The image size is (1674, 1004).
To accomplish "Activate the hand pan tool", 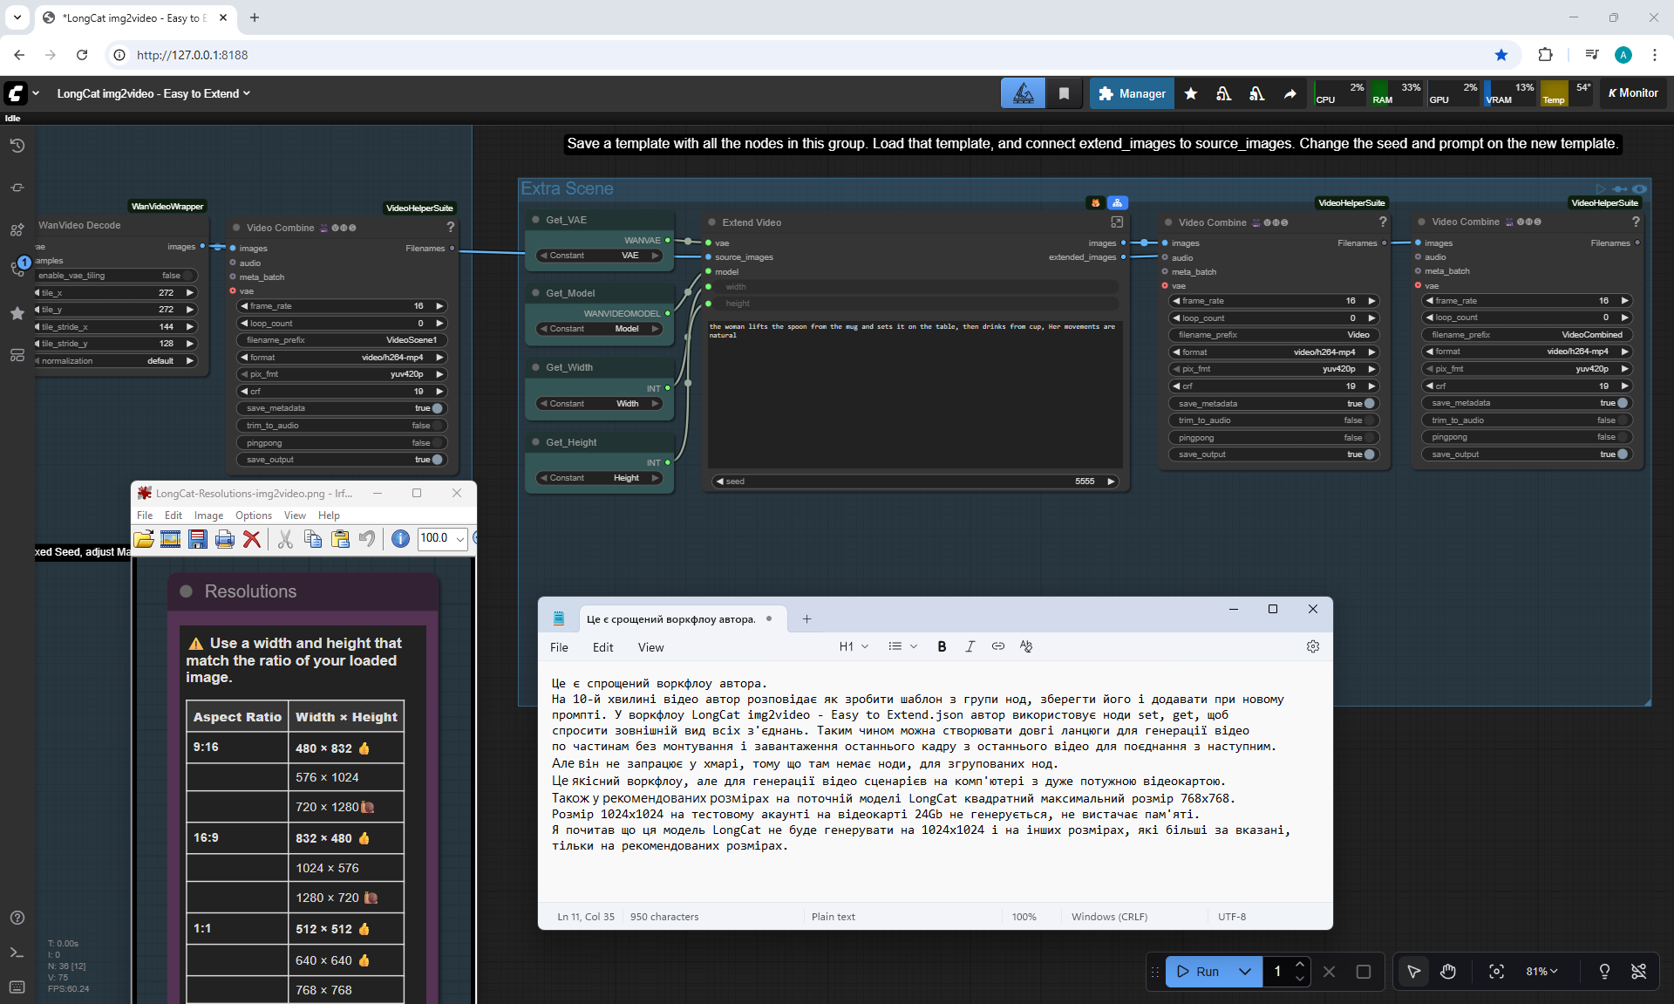I will click(x=1448, y=971).
